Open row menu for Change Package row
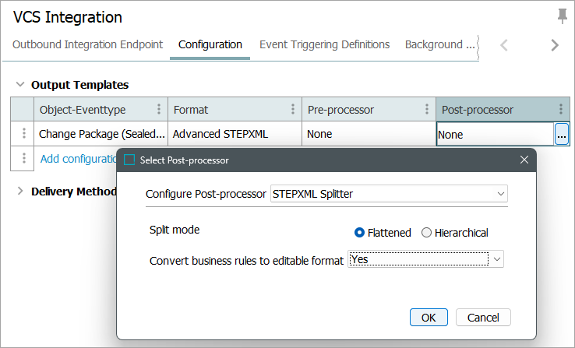The width and height of the screenshot is (575, 348). tap(23, 134)
